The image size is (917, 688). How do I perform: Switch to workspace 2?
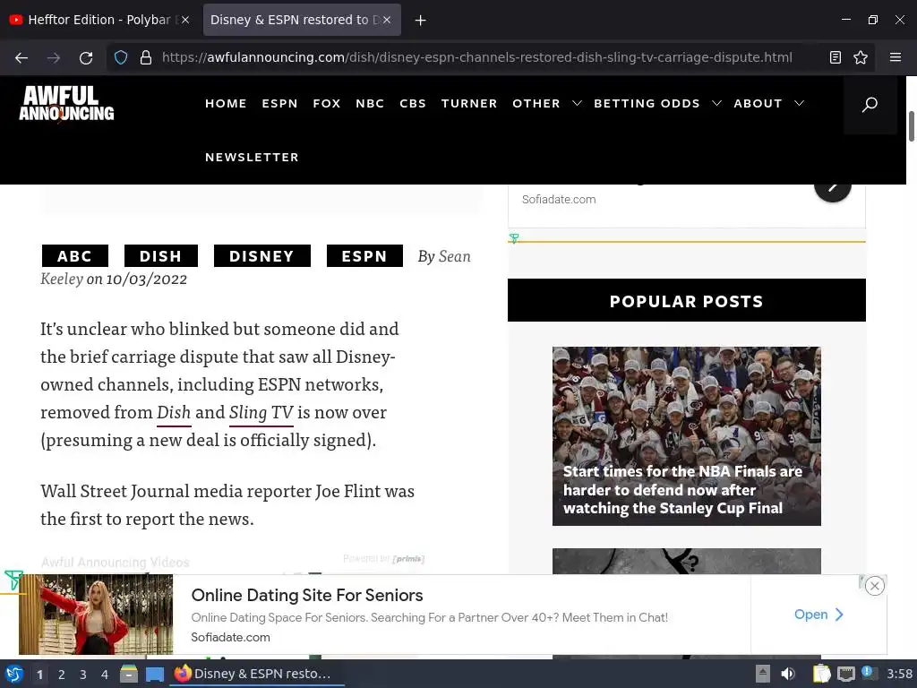click(x=62, y=675)
